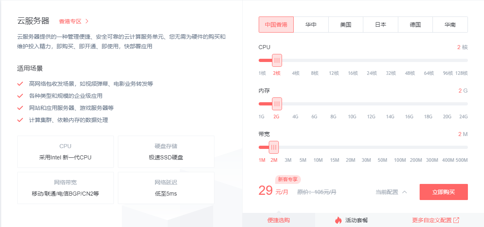Screen dimensions: 484x227
Task: Pick 50M on the bandwidth scale
Action: [382, 160]
